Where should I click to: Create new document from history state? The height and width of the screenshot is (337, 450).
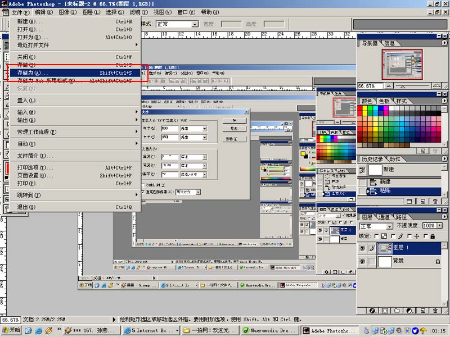click(409, 202)
